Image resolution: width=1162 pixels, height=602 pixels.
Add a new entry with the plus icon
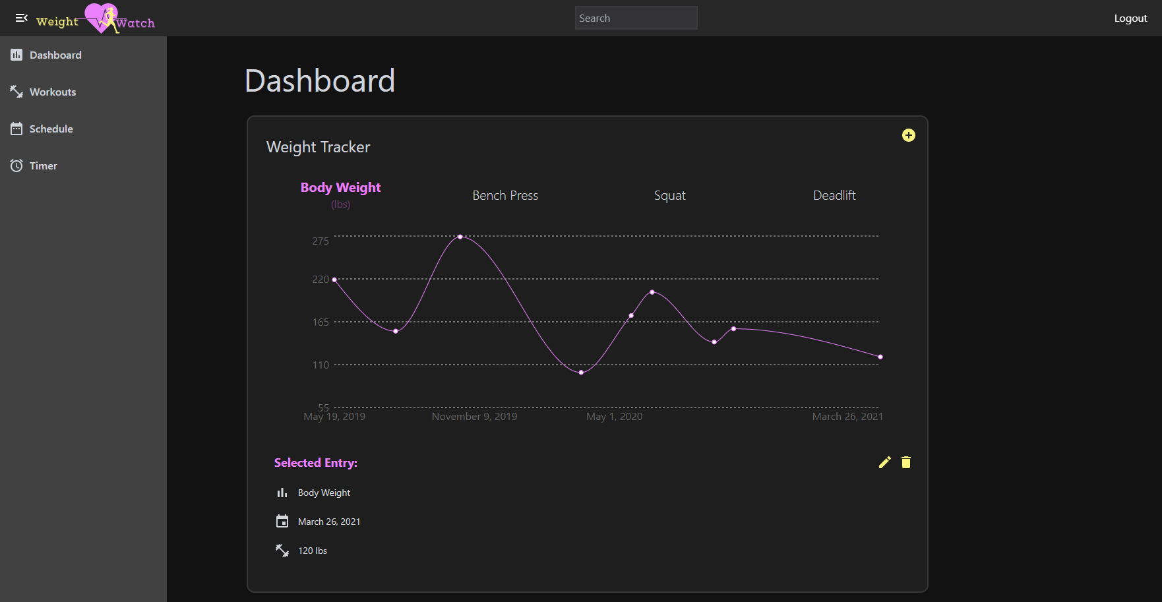point(908,135)
